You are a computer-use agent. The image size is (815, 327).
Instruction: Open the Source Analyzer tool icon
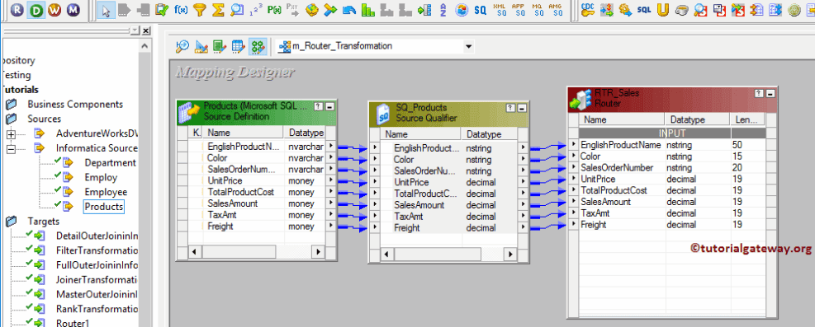click(x=182, y=47)
